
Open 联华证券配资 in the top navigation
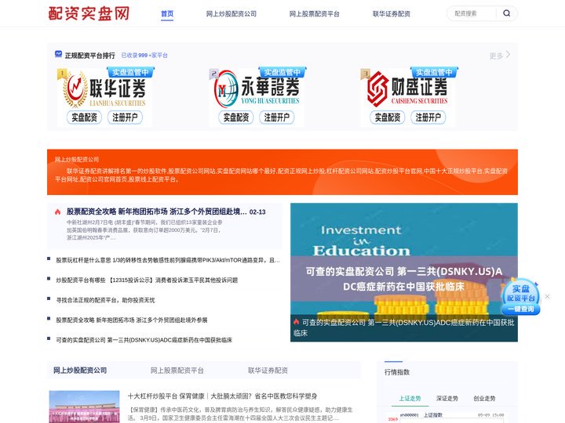click(392, 13)
